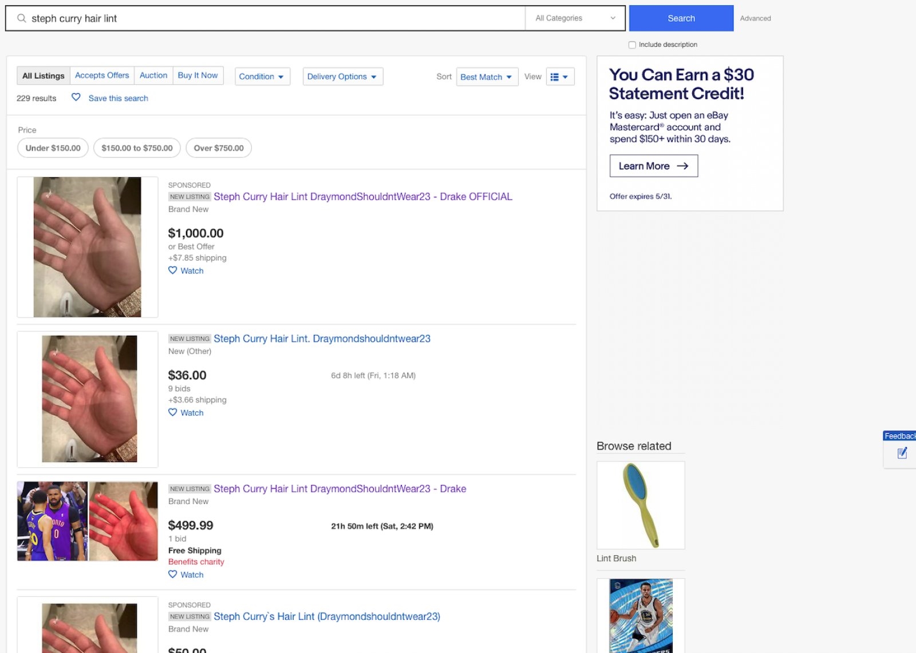Click Learn More credit offer button
916x653 pixels.
(654, 166)
